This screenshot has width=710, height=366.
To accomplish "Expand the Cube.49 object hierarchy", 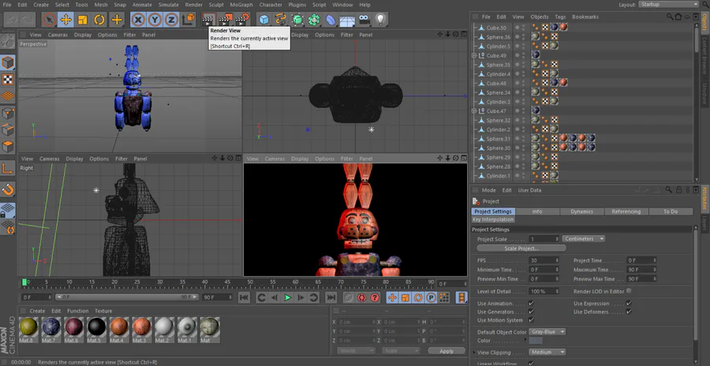I will [x=474, y=56].
